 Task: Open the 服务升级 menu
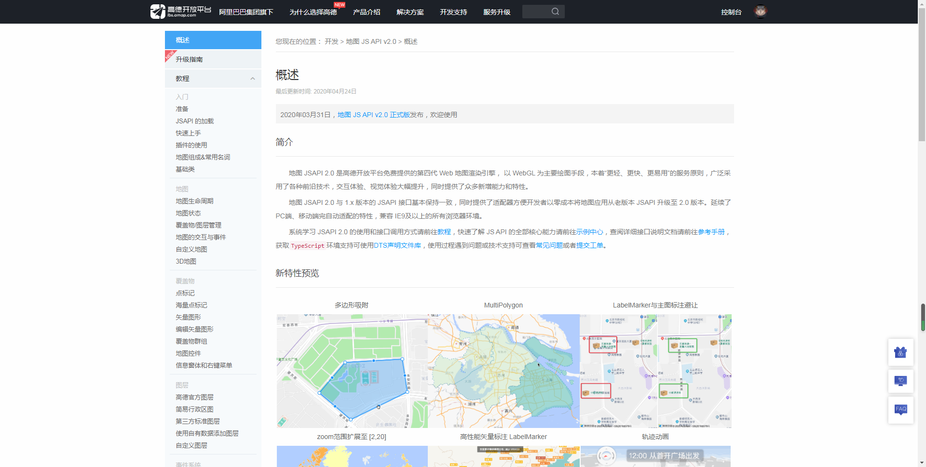497,12
